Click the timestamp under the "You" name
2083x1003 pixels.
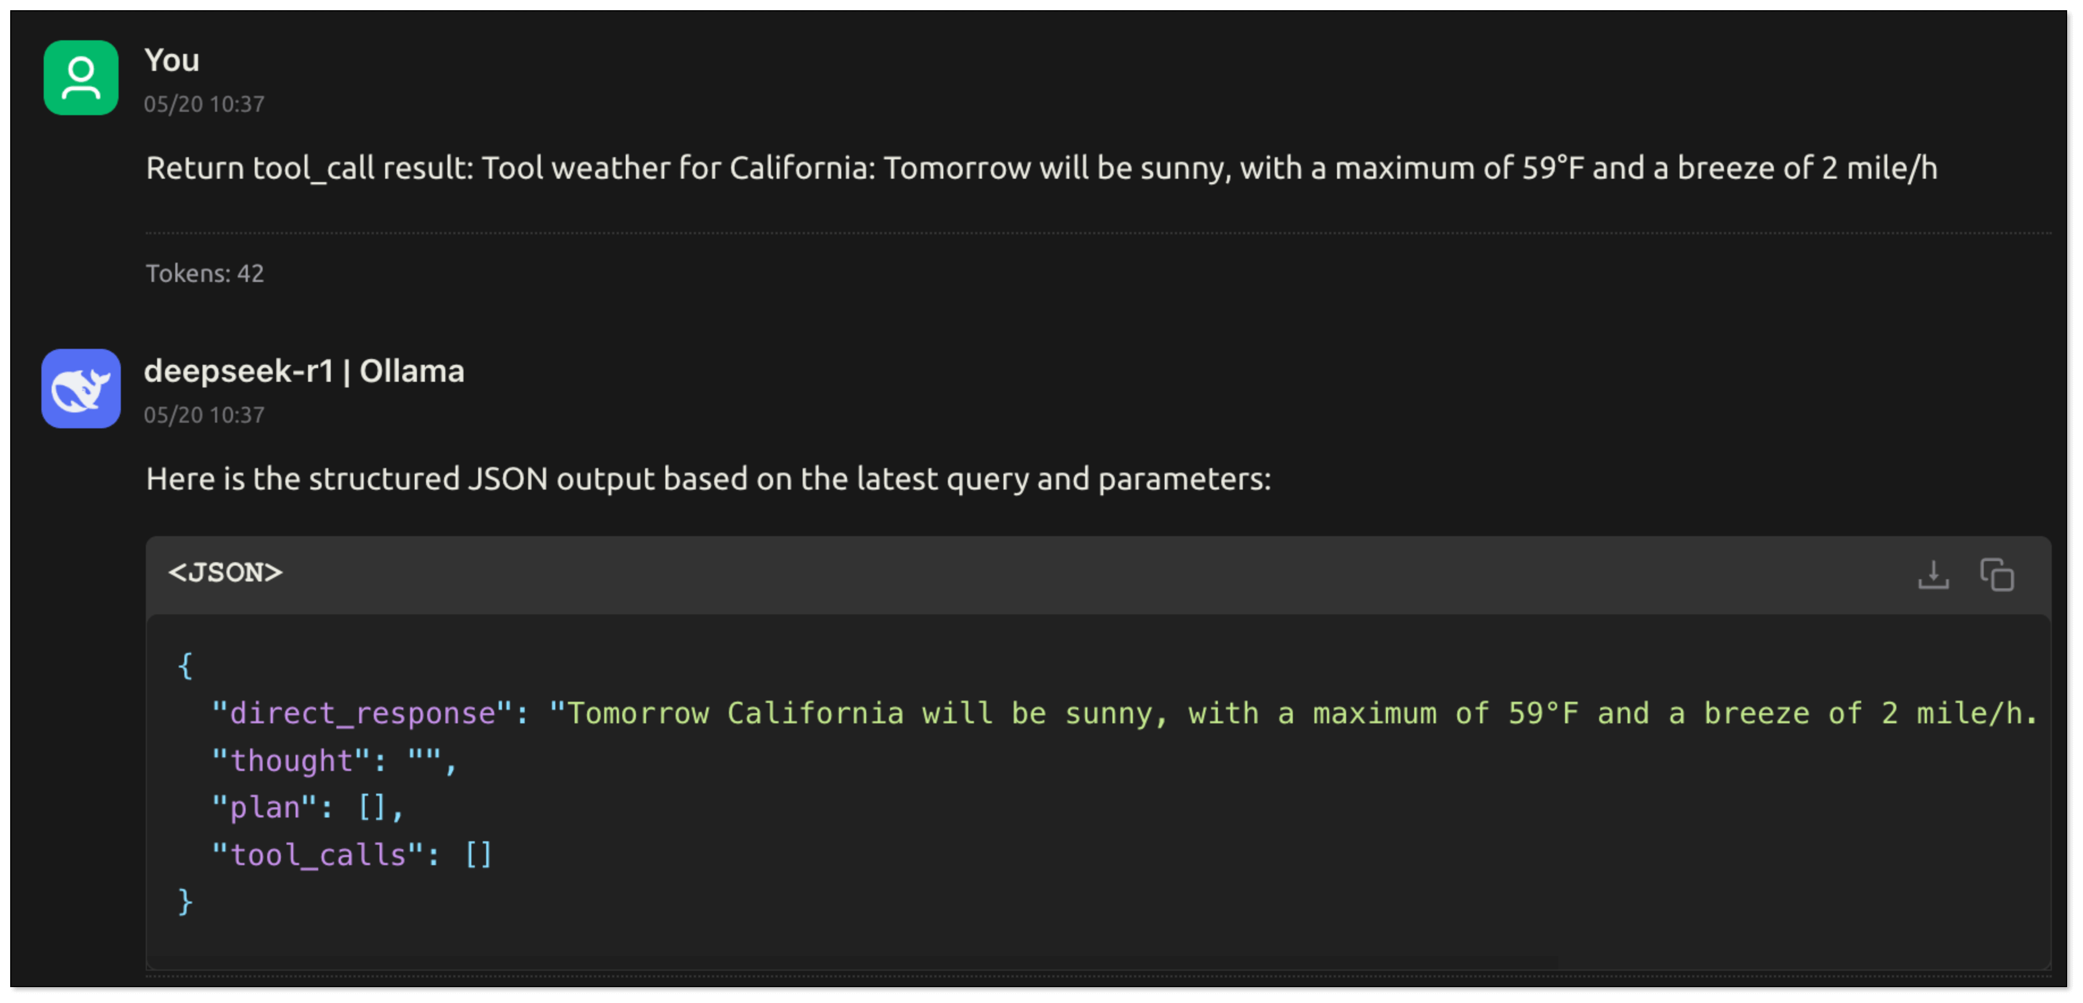[x=204, y=104]
